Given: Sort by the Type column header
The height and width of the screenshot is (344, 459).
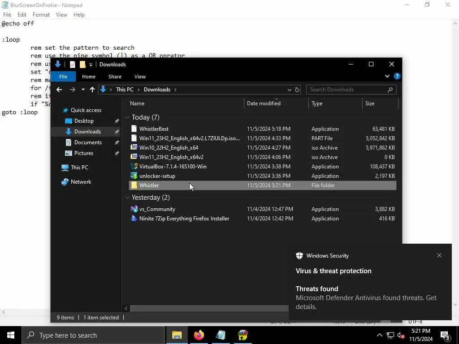Looking at the screenshot, I should click(x=335, y=103).
